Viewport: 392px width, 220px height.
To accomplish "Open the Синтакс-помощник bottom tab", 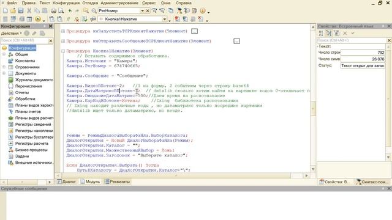I will point(372,182).
